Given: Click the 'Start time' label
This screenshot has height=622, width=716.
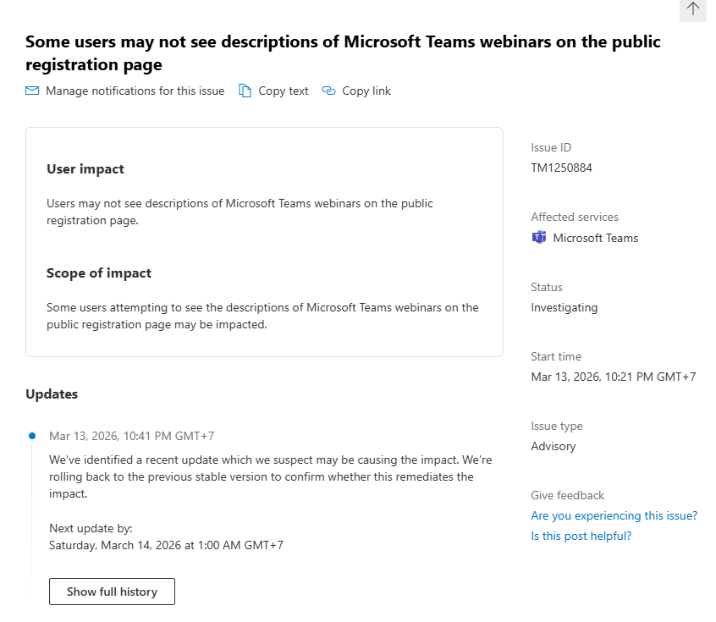Looking at the screenshot, I should click(556, 356).
